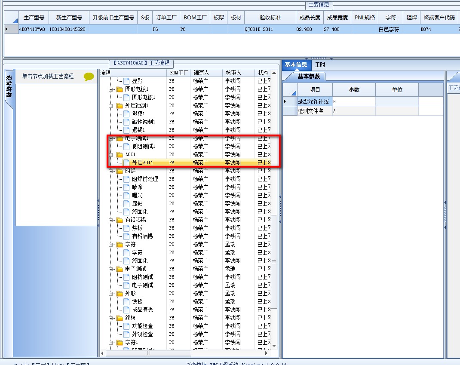Click document icon of 退膜1 step
Screen dimensions: 460x365
coord(126,113)
